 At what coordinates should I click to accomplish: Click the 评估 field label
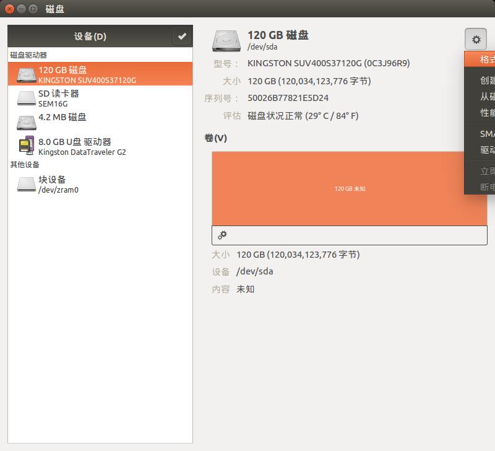(232, 116)
